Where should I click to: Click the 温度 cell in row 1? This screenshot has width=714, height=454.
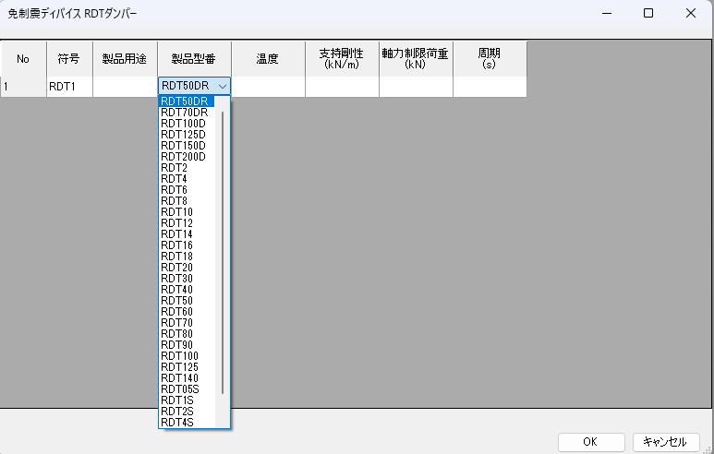268,87
